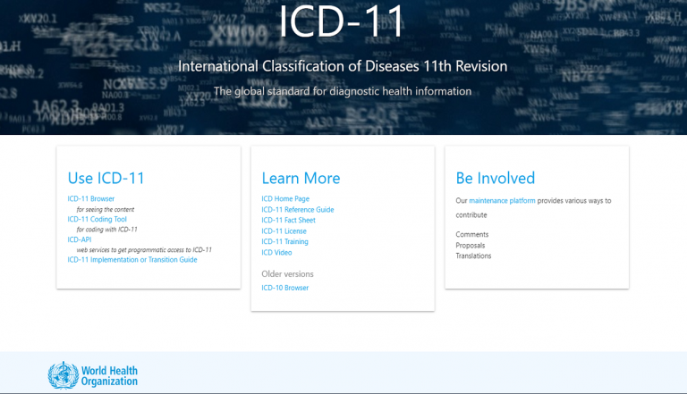Click the large ICD-11 banner title
Viewport: 687px width, 394px height.
(342, 22)
